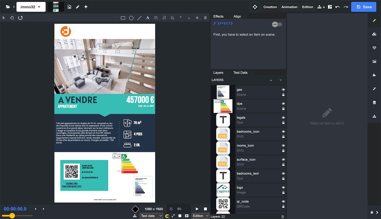Click the database icon in right sidebar
The image size is (381, 219).
(374, 103)
